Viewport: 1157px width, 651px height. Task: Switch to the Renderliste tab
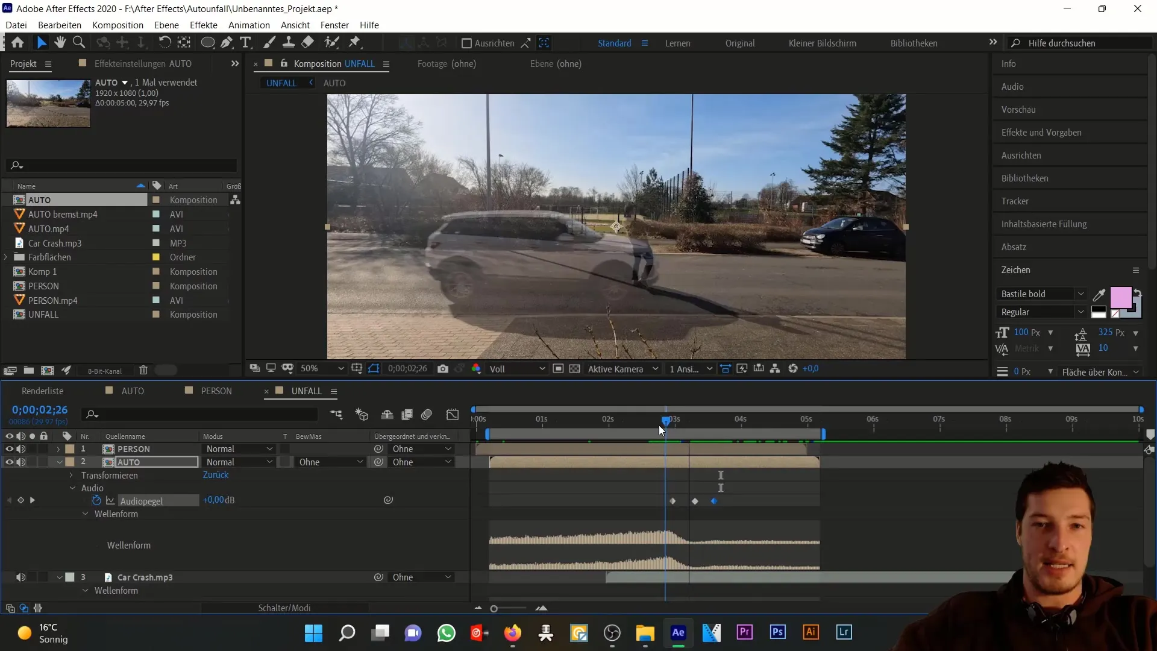[x=42, y=391]
